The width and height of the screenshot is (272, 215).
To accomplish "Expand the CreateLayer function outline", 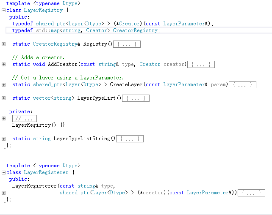I will [3, 85].
